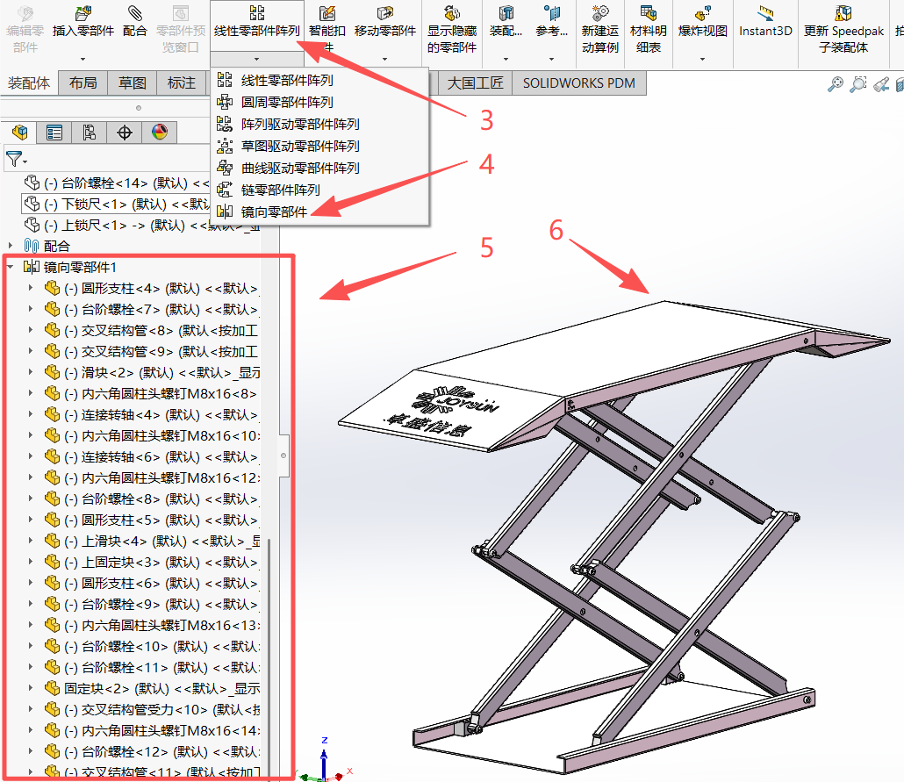
Task: Open the Smart Fasteners (智能扣件) tool
Action: coord(327,14)
